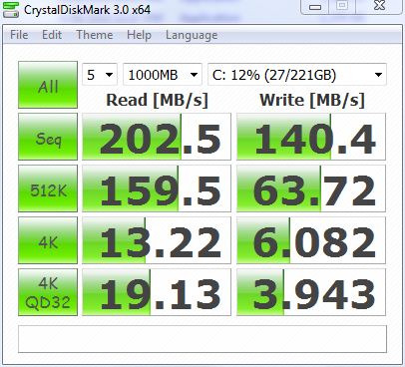
Task: Click the CrystalDiskMark title bar app icon
Action: (10, 9)
